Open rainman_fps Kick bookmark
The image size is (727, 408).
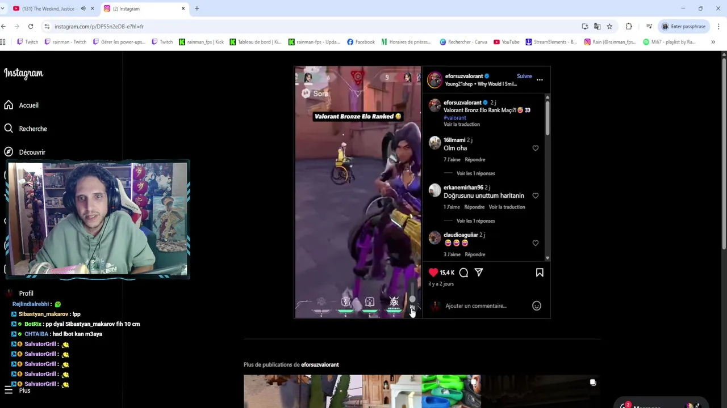(201, 42)
